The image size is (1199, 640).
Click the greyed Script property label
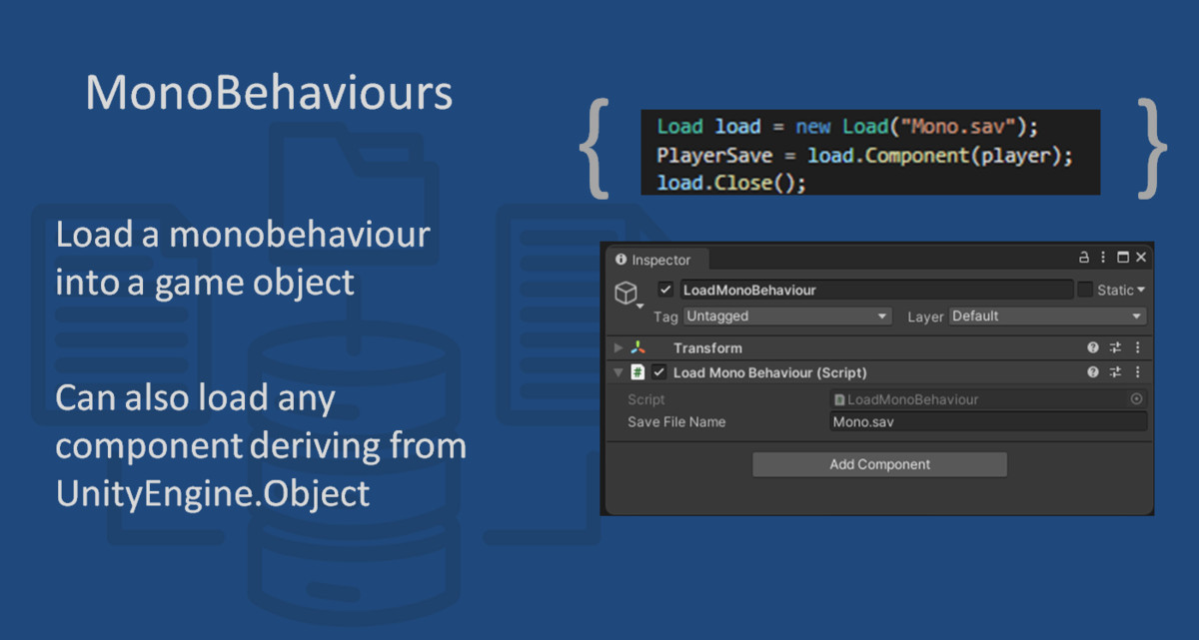(x=646, y=399)
